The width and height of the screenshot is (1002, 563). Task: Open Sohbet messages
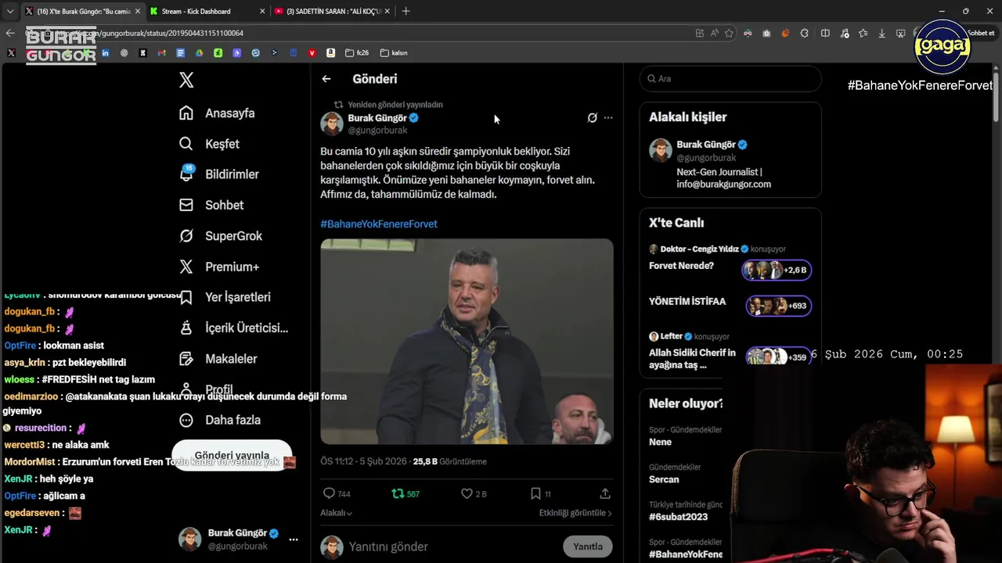[x=211, y=205]
